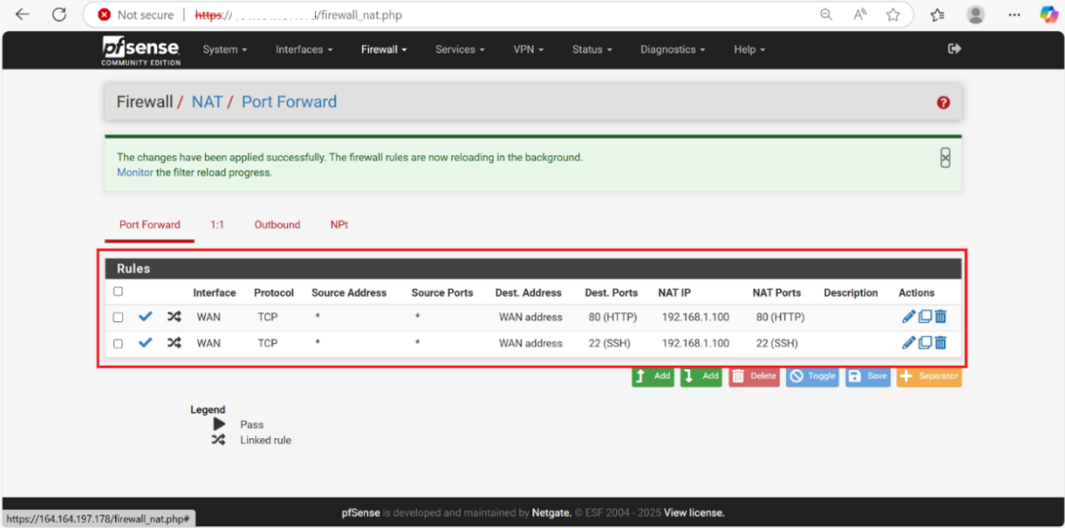Reload the browser page

click(x=60, y=14)
